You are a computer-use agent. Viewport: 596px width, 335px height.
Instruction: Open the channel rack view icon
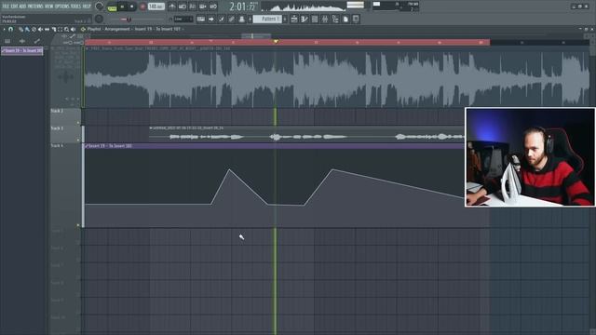tap(315, 19)
